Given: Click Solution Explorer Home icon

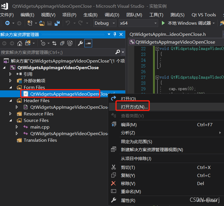Looking at the screenshot, I should pyautogui.click(x=20, y=43).
